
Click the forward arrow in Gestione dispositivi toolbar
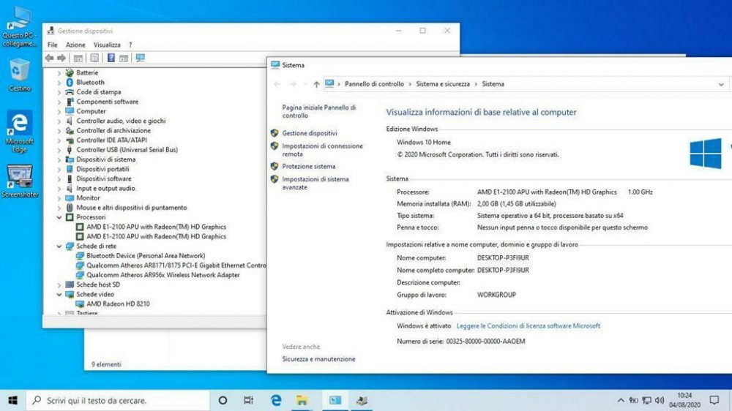61,58
